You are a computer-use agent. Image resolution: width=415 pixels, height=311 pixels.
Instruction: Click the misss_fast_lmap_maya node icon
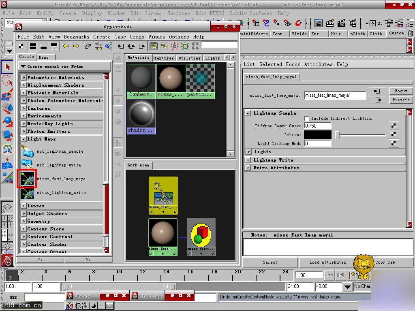coord(27,179)
